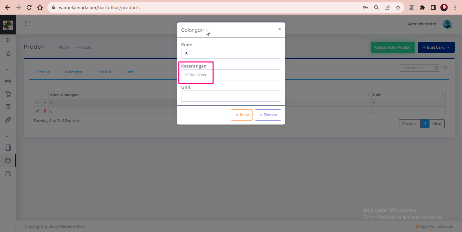Viewport: 462px width, 232px height.
Task: Click the browser address bar URL
Action: coord(99,7)
